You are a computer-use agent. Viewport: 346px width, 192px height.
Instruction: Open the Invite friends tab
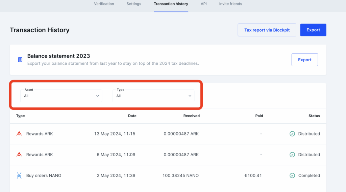click(230, 4)
